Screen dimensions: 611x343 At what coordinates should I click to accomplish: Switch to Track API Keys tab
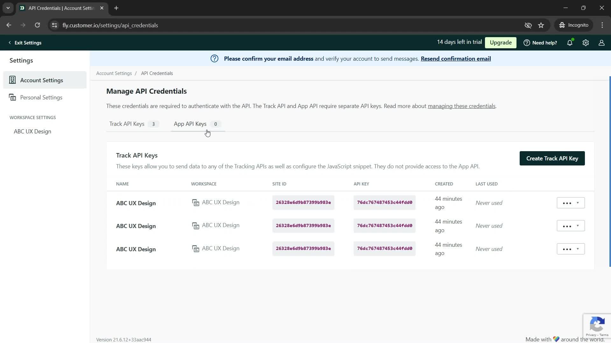[134, 124]
